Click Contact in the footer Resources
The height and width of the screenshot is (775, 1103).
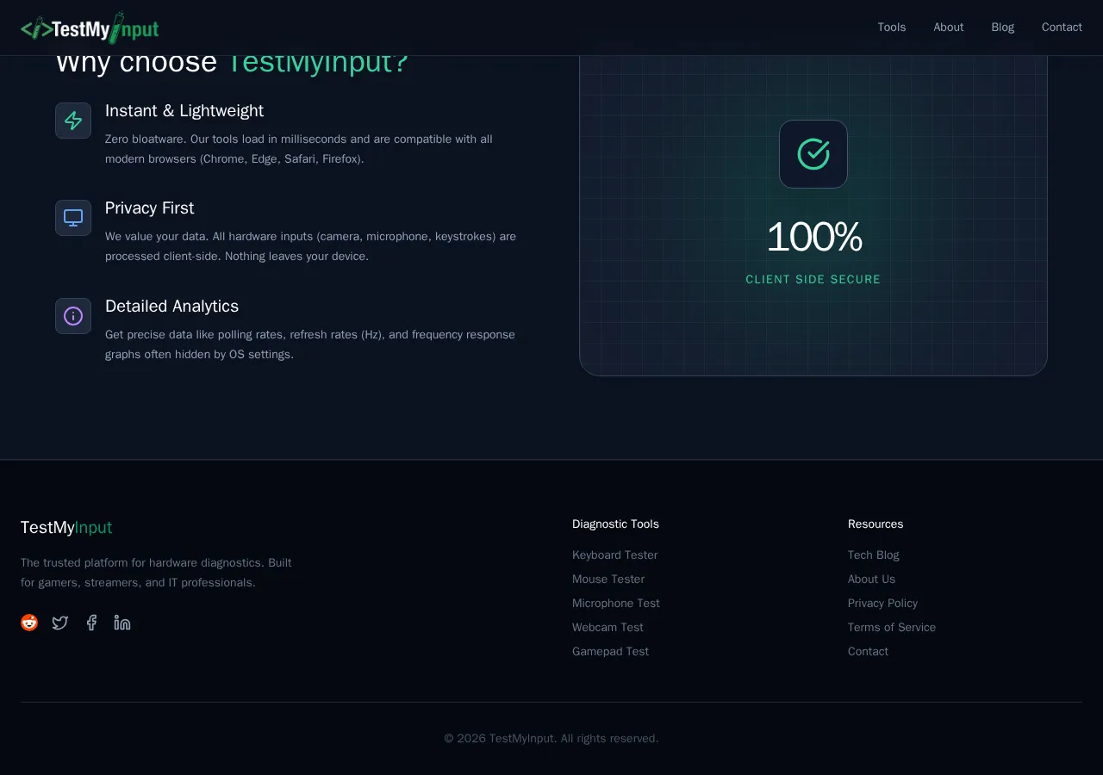[x=868, y=652]
